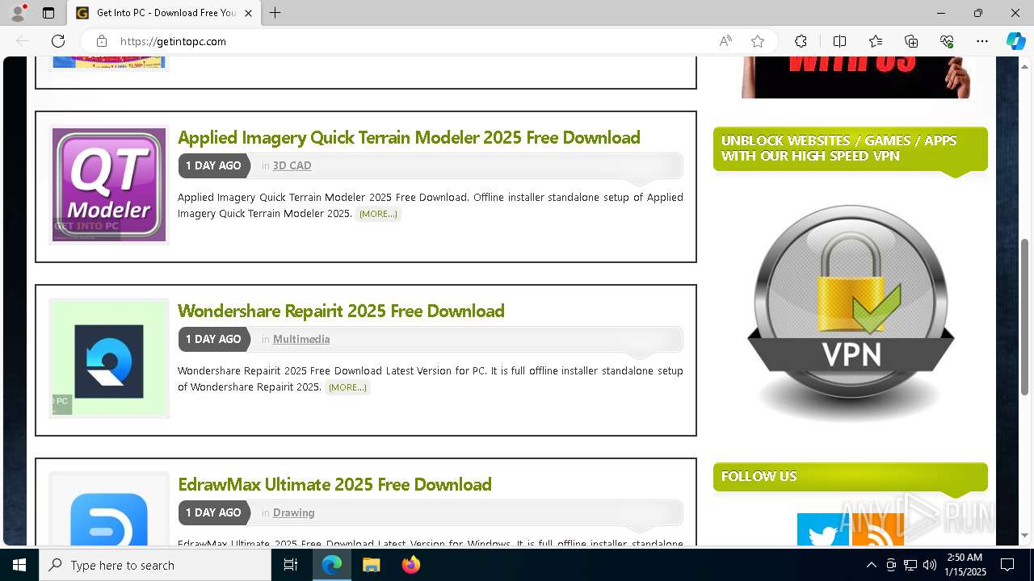Click the Twitter follow icon
1034x581 pixels.
point(823,529)
